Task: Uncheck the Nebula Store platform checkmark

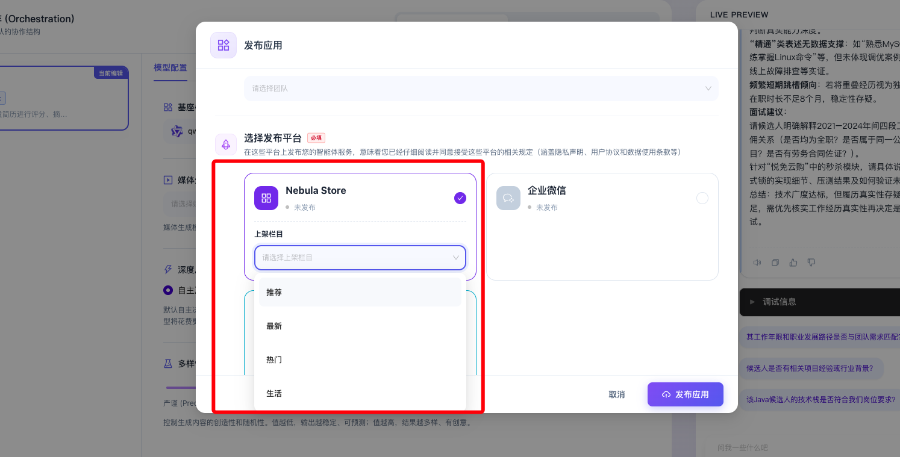Action: click(x=460, y=198)
